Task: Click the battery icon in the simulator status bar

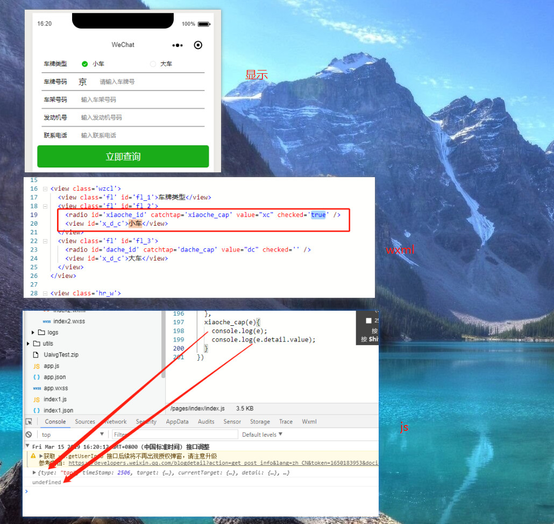Action: 204,24
